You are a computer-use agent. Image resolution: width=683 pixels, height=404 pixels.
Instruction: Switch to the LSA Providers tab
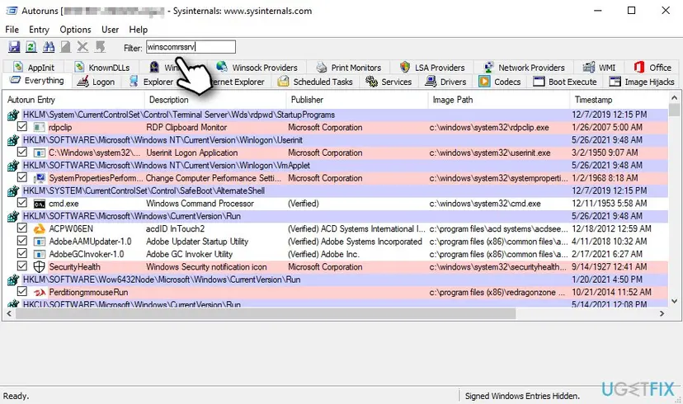432,68
